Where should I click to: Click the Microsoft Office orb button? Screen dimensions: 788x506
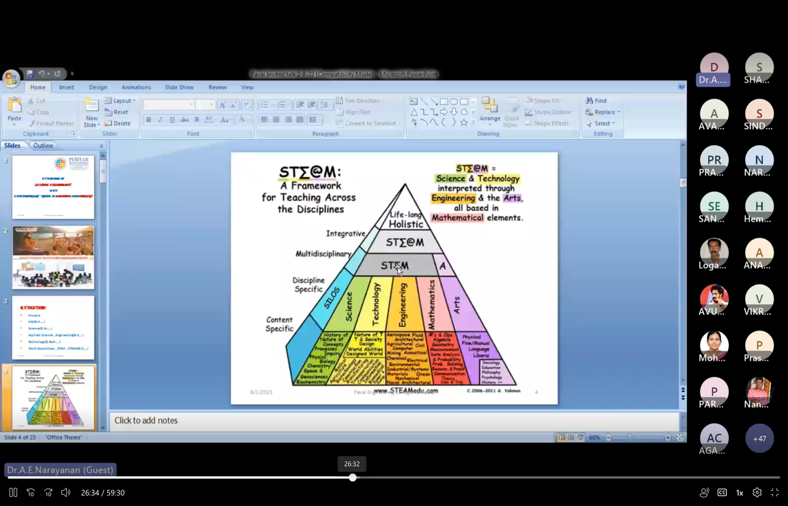point(11,78)
